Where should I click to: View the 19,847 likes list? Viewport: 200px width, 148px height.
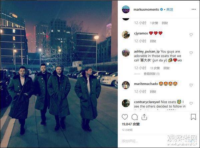click(131, 124)
